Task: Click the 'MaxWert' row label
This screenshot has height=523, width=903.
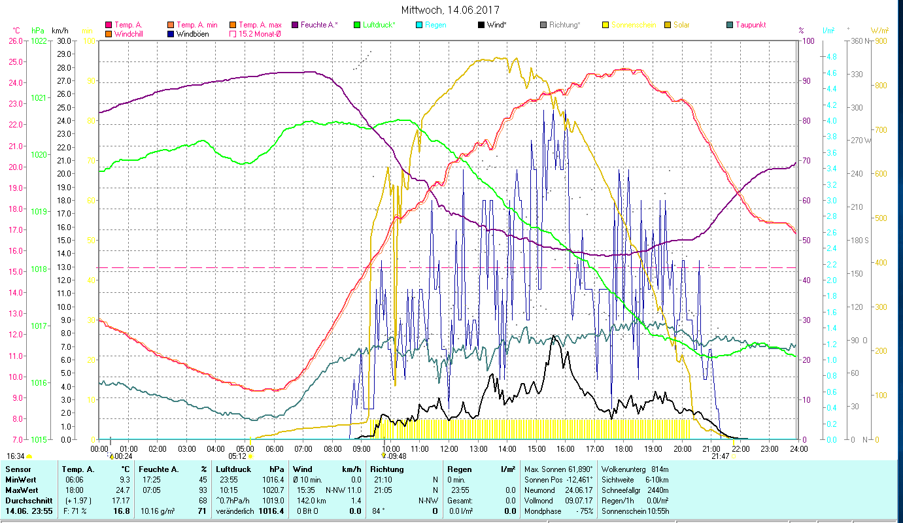Action: (21, 490)
